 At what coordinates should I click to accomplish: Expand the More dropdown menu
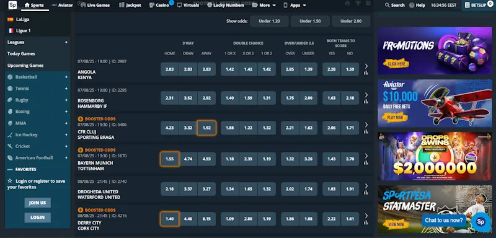[264, 5]
